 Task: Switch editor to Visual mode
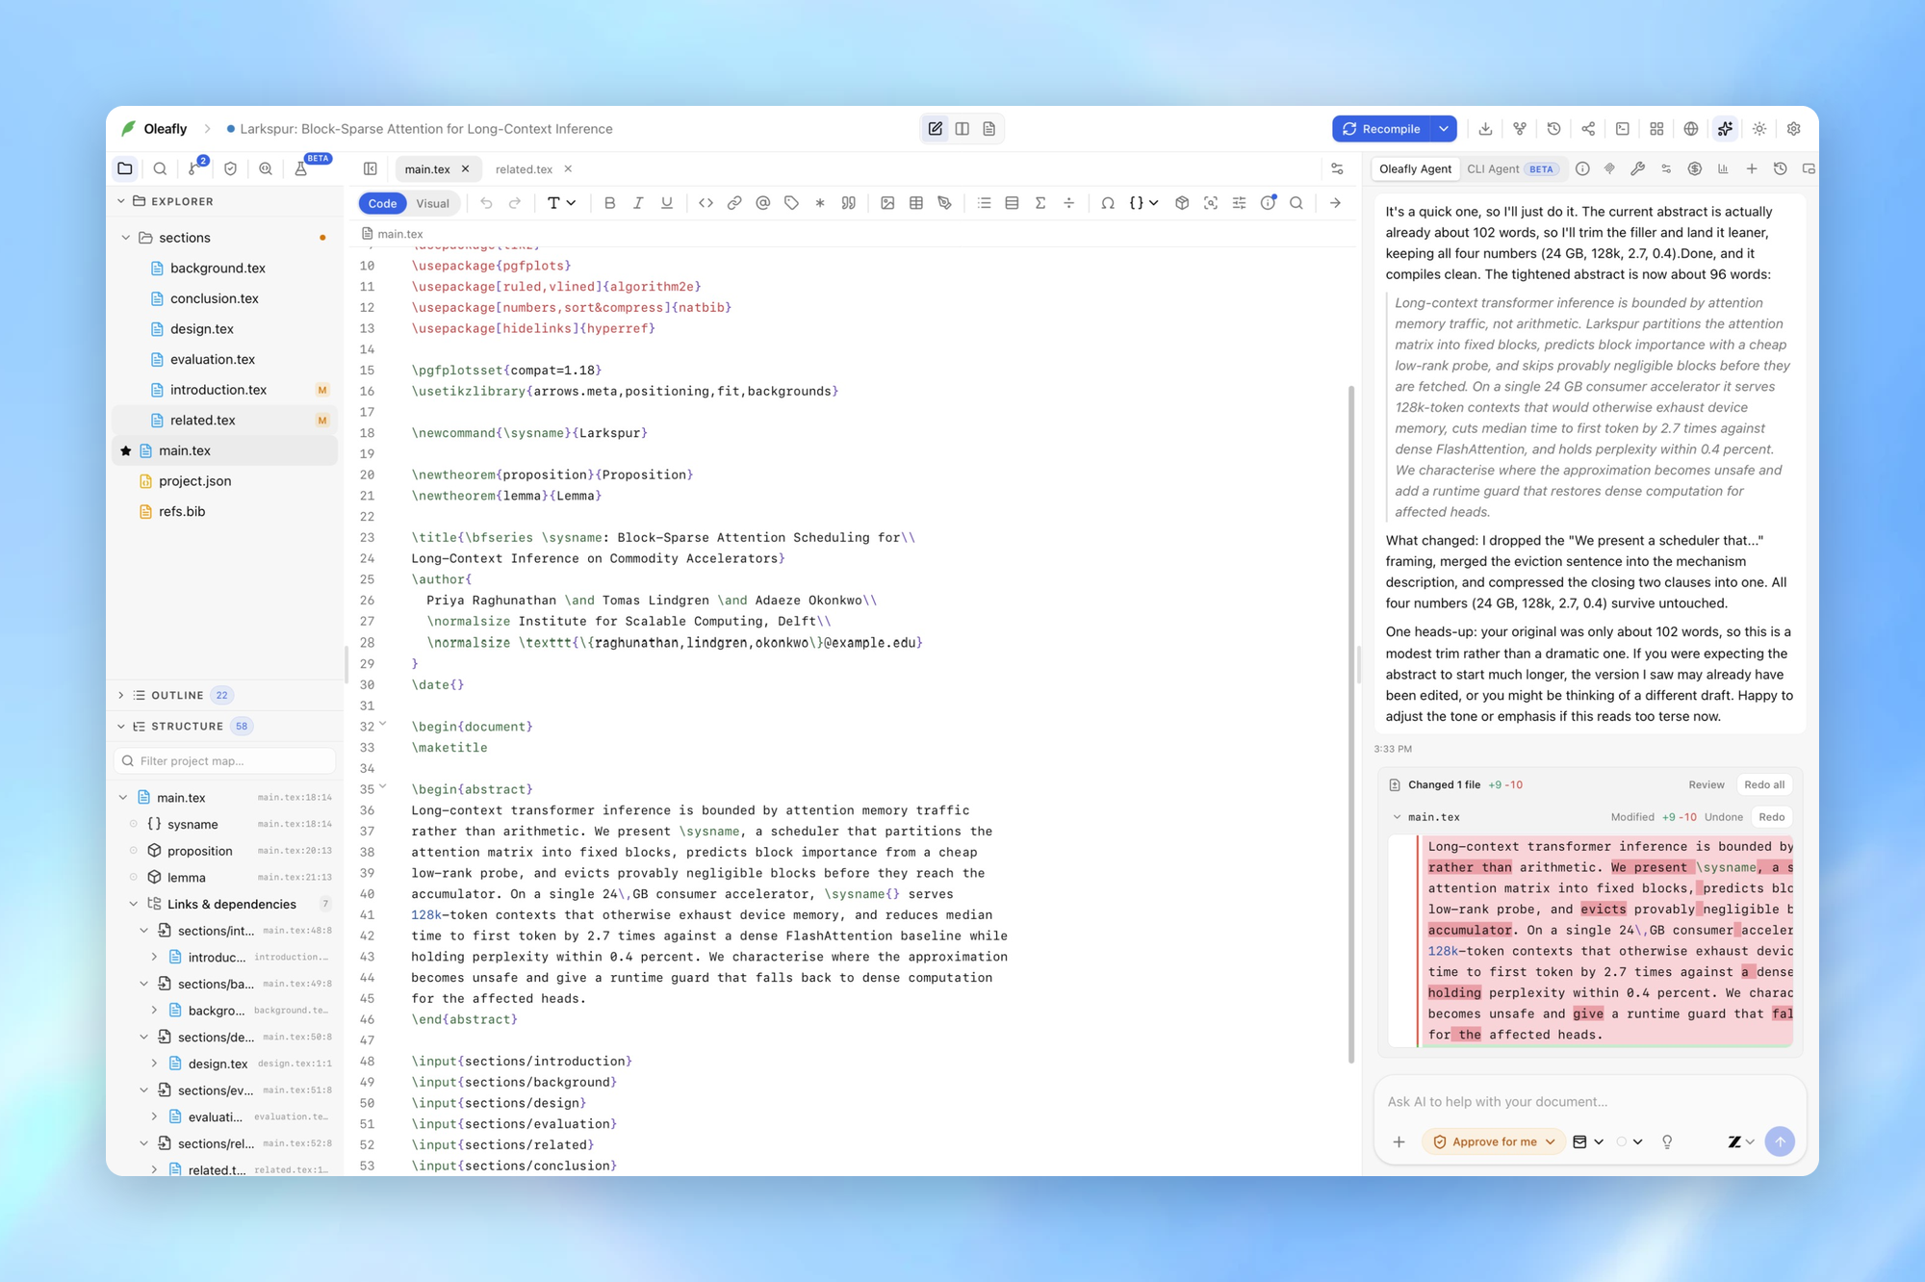pos(432,203)
